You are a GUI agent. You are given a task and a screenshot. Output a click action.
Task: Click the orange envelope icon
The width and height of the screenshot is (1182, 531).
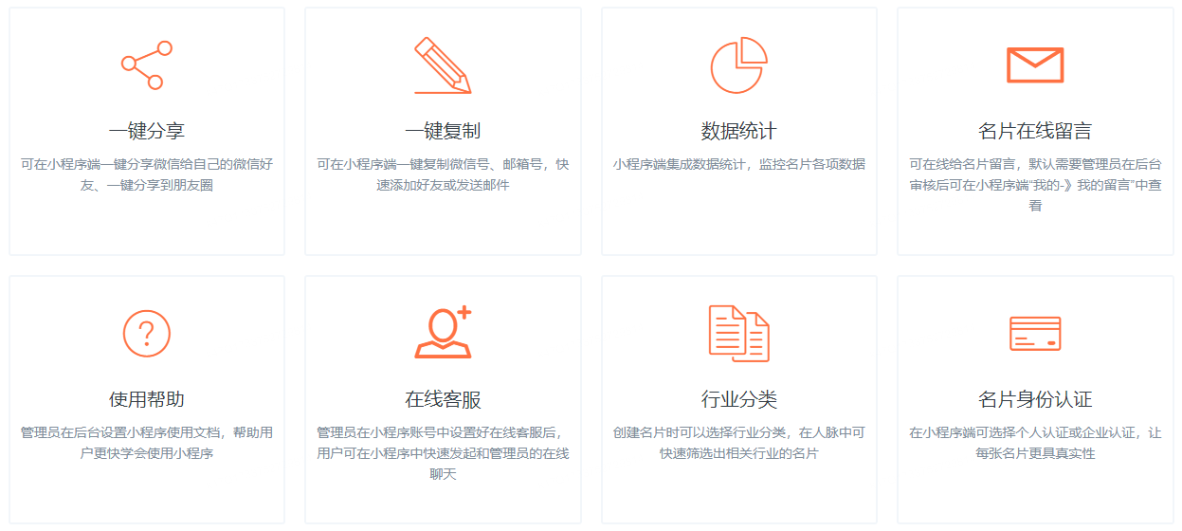(1035, 65)
